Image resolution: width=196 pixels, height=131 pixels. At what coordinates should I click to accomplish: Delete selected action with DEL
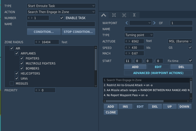point(155,106)
